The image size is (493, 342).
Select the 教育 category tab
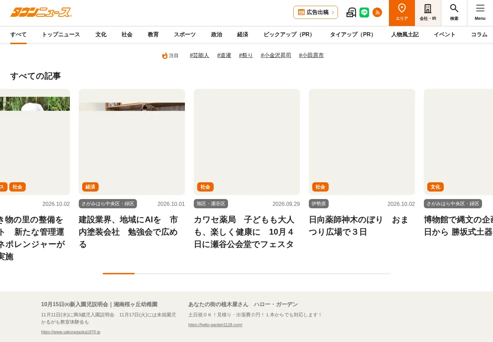(x=153, y=35)
